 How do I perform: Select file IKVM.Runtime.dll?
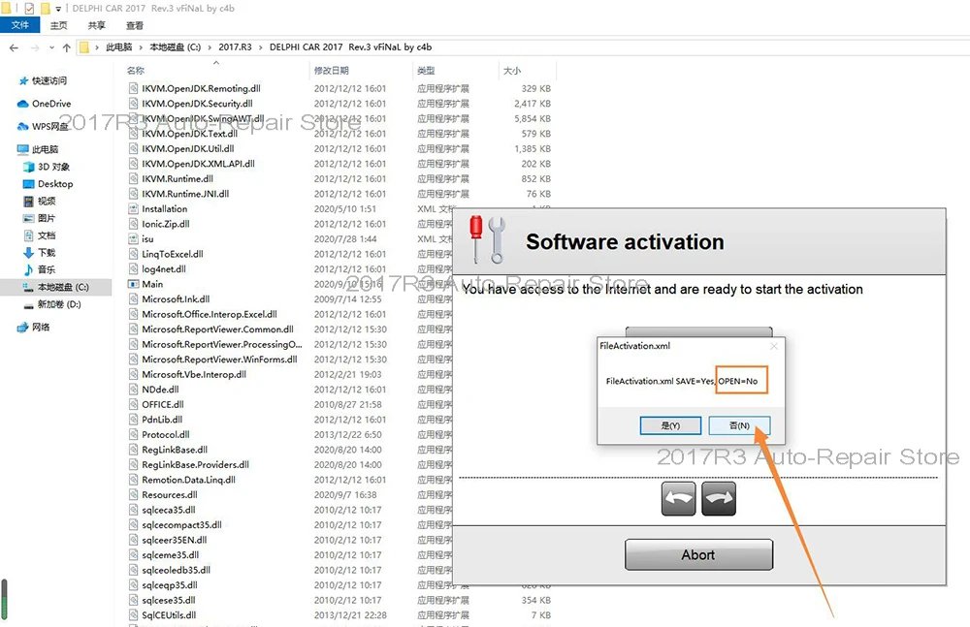pyautogui.click(x=178, y=178)
